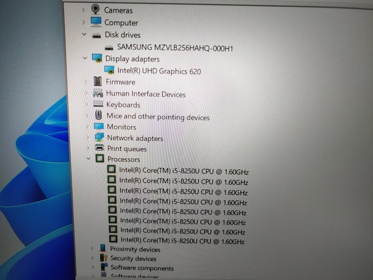
Task: Collapse the Processors category
Action: pyautogui.click(x=89, y=158)
